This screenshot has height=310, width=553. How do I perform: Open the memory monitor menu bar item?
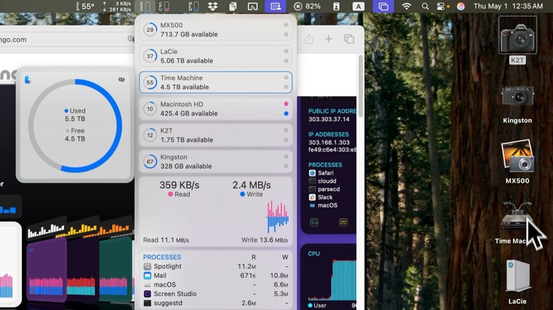coord(194,6)
